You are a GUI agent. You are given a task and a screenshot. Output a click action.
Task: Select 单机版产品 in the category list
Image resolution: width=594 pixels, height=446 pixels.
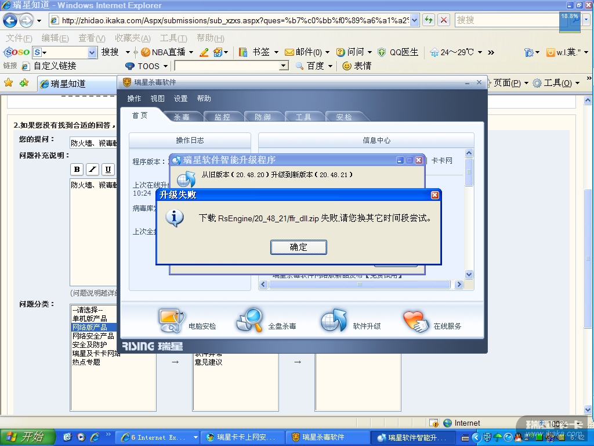pyautogui.click(x=90, y=319)
